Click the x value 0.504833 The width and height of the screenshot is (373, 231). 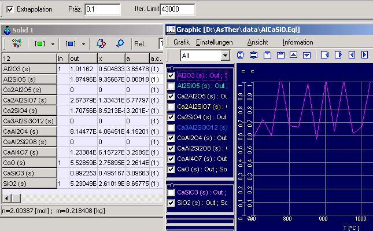112,69
